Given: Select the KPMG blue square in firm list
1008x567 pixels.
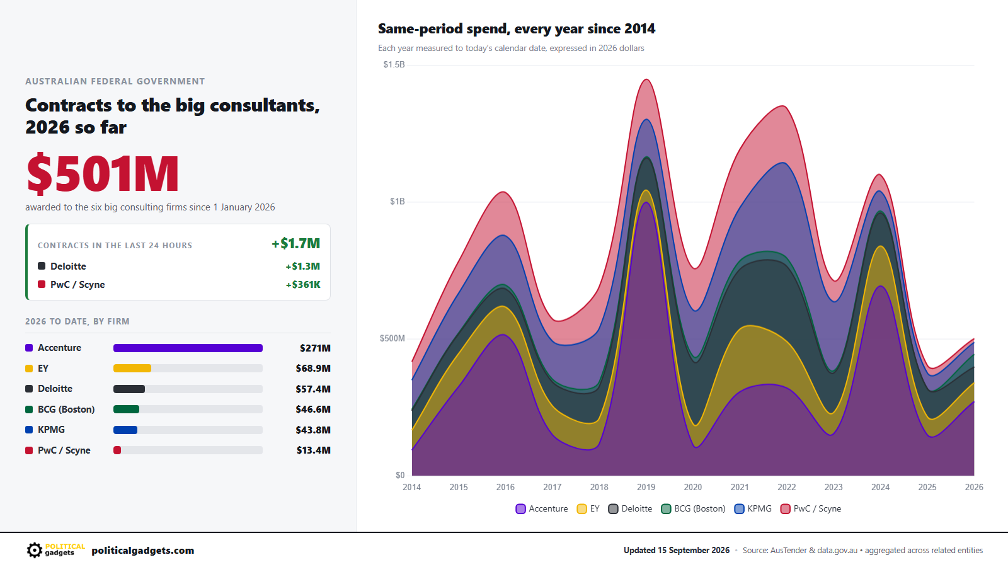Looking at the screenshot, I should [x=29, y=430].
